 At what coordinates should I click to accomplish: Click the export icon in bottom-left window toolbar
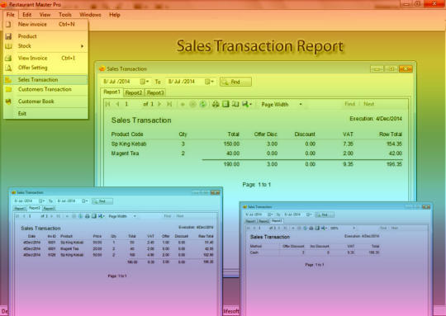[101, 216]
